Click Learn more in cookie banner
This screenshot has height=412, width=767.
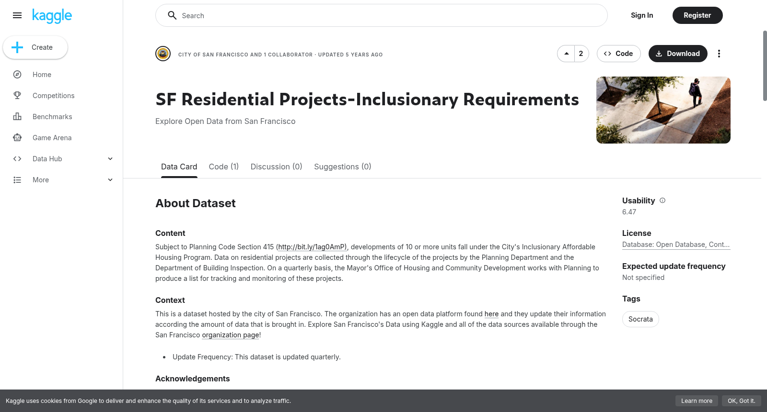[x=697, y=401]
